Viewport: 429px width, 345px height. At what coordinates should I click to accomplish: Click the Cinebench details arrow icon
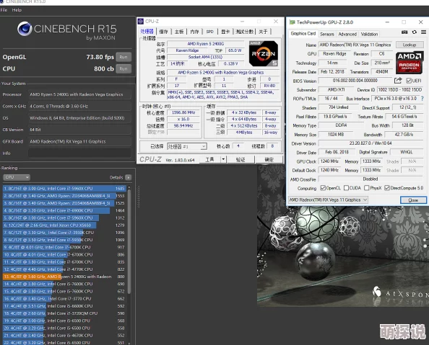pyautogui.click(x=128, y=177)
